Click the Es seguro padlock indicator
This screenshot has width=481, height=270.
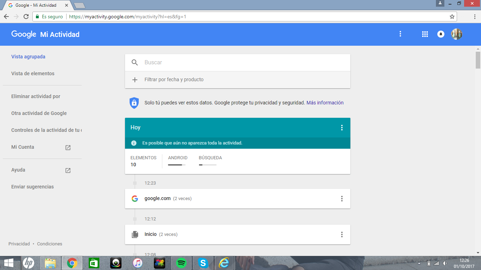pyautogui.click(x=49, y=17)
